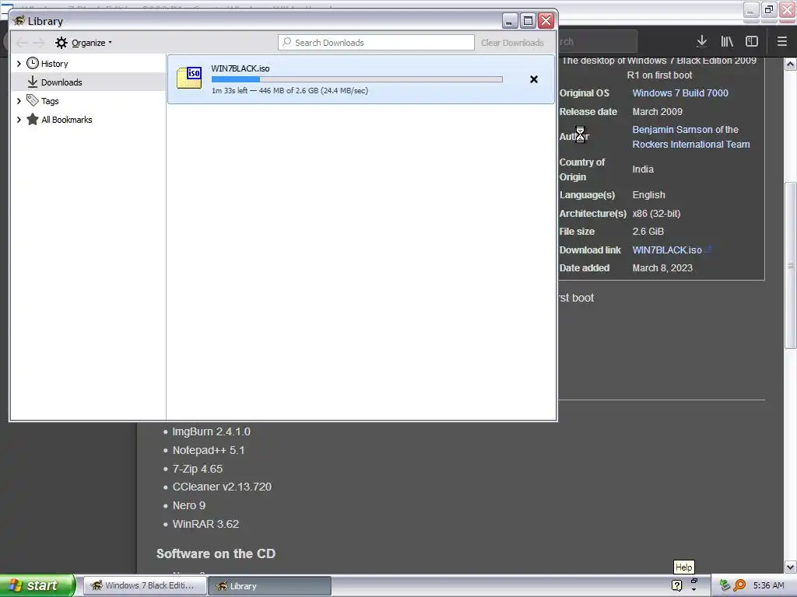Click the Library title bar turtle icon
Viewport: 797px width, 597px height.
(x=19, y=20)
